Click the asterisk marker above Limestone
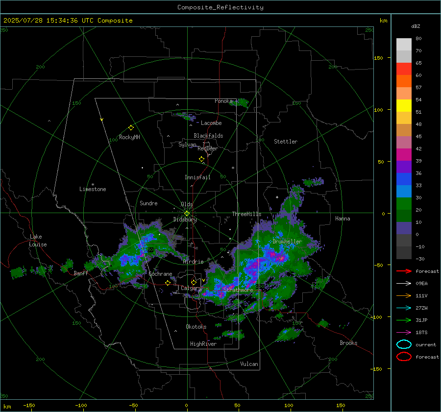 pos(93,185)
